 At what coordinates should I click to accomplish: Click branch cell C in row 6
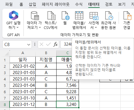pyautogui.click(x=46, y=92)
